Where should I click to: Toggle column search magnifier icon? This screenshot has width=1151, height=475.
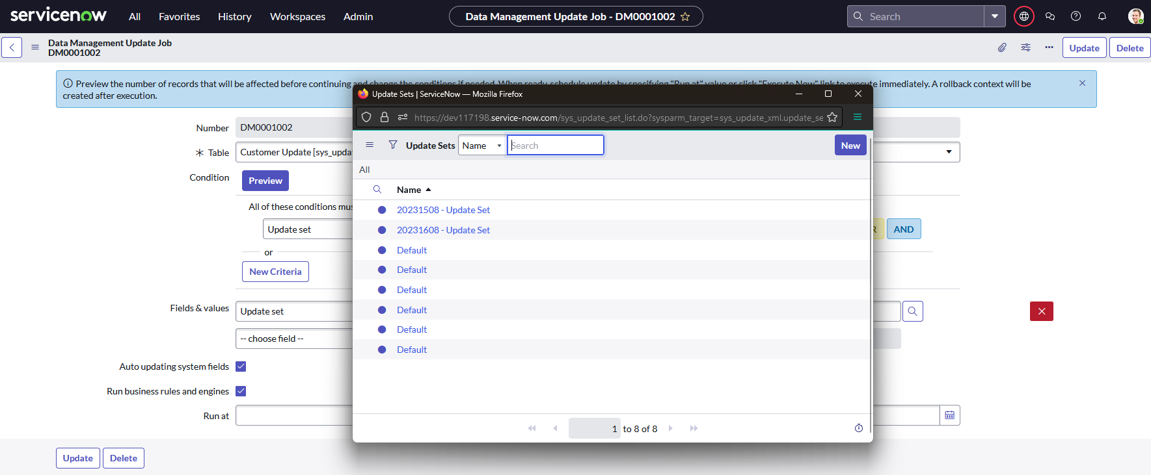pyautogui.click(x=377, y=189)
